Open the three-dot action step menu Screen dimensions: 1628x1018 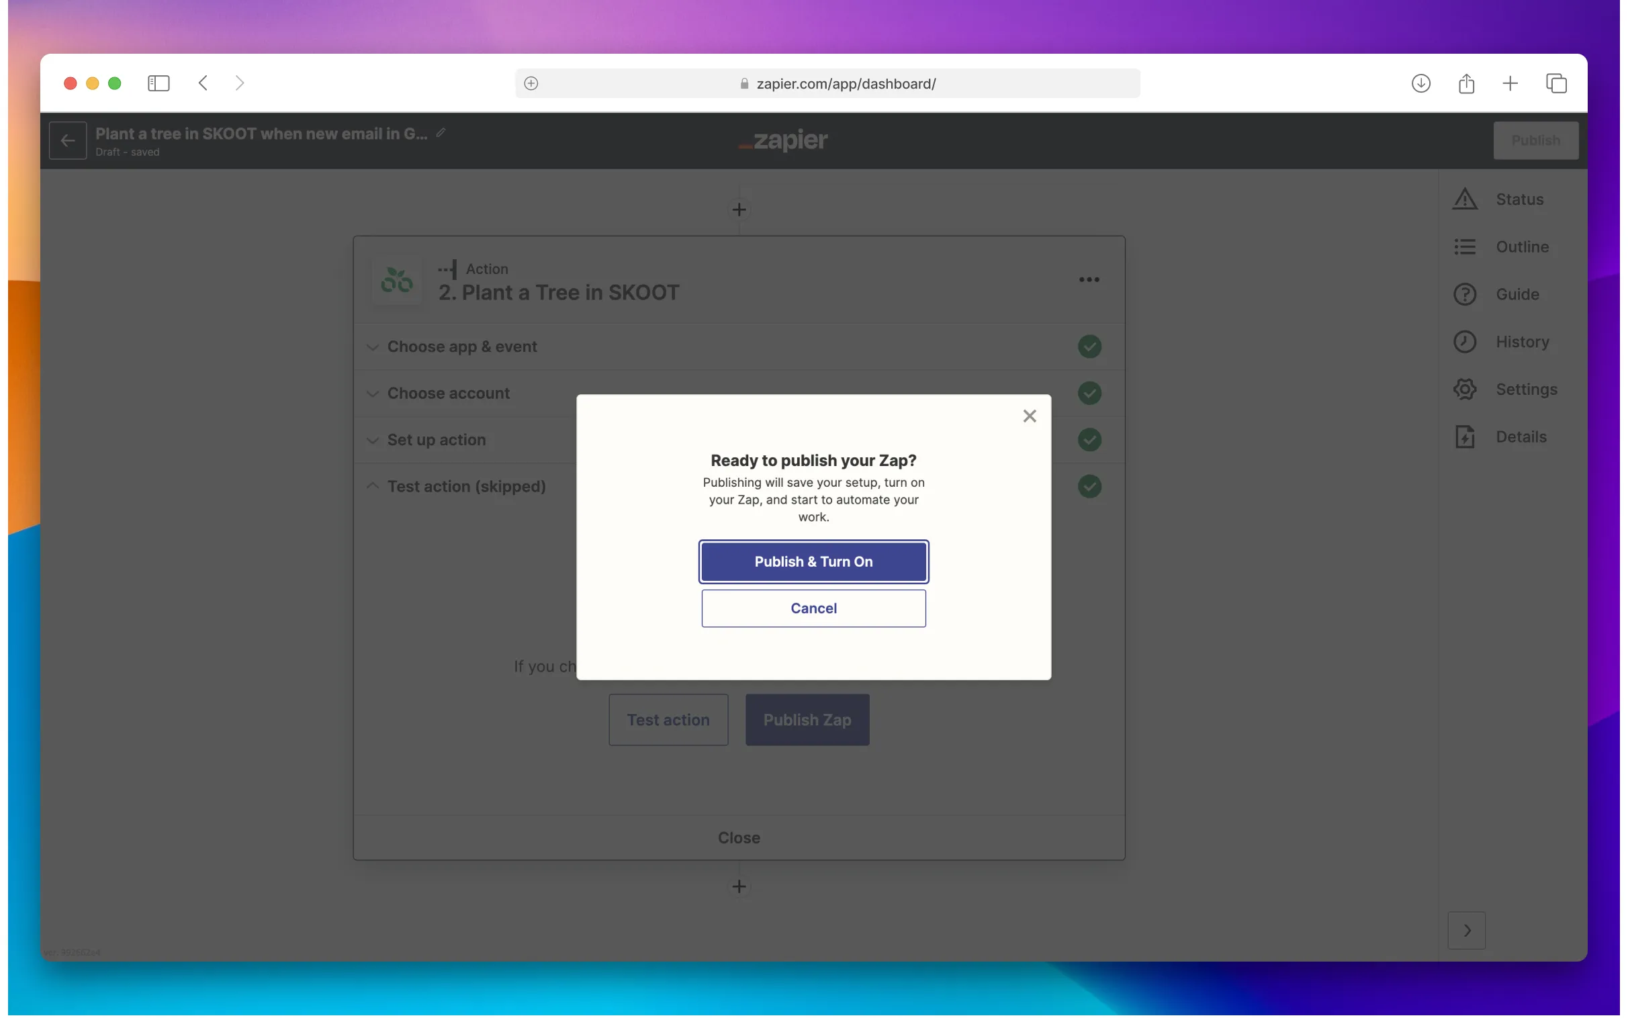[x=1089, y=279]
